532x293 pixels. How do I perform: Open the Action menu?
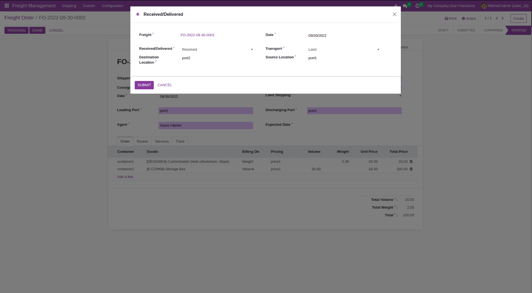[x=469, y=19]
